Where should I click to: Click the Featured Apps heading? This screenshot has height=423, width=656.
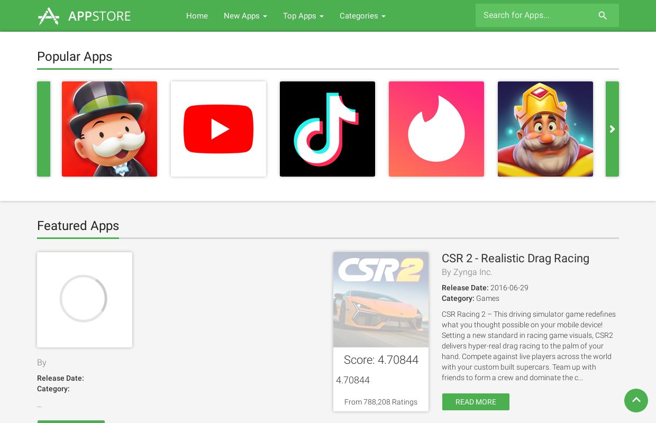tap(78, 226)
